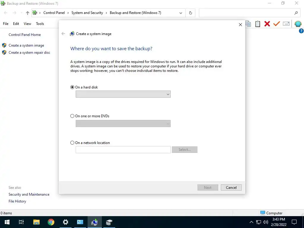
Task: Click the Copy toolbar icon
Action: [248, 24]
